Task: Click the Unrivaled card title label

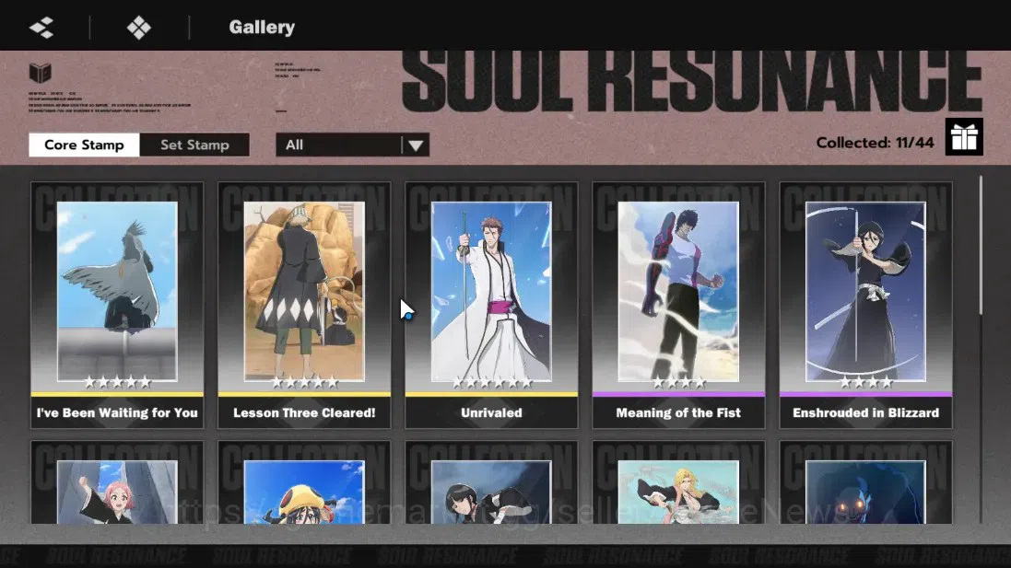Action: (x=491, y=412)
